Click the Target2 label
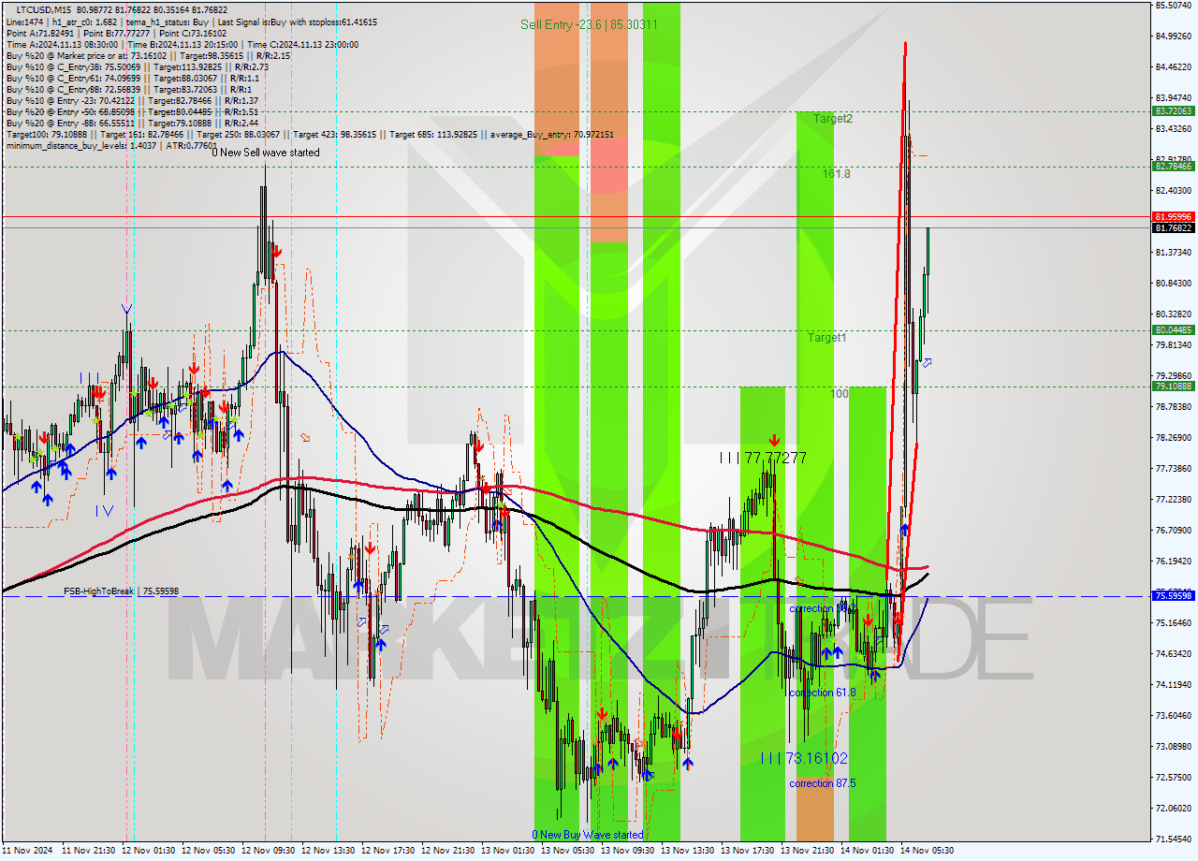 (833, 119)
